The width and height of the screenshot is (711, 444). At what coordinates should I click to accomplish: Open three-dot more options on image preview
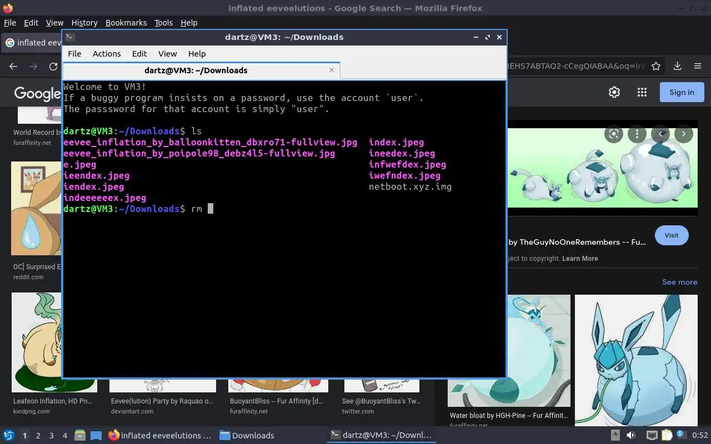pyautogui.click(x=637, y=134)
